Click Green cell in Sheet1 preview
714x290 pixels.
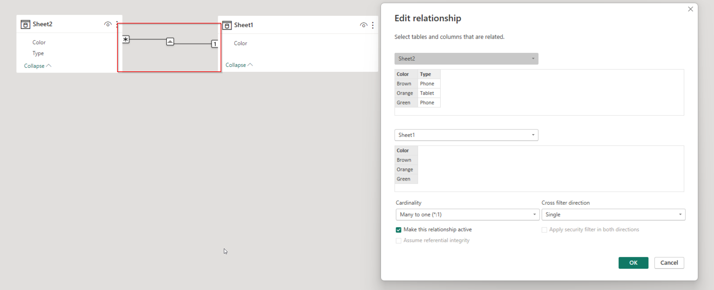pos(406,179)
